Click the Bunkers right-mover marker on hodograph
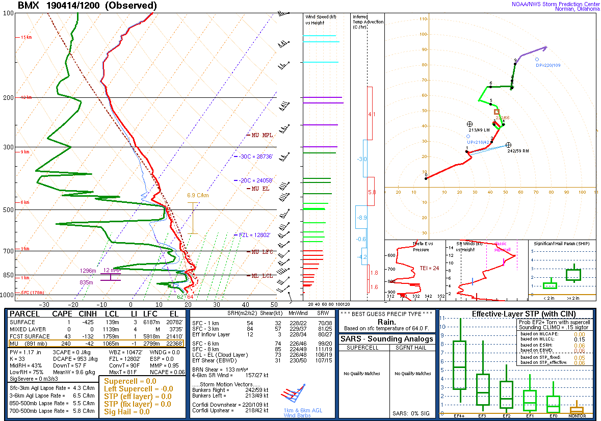Viewport: 601px width, 421px height. pyautogui.click(x=508, y=145)
